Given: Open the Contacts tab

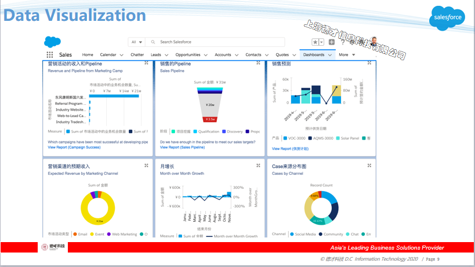Looking at the screenshot, I should (x=253, y=54).
